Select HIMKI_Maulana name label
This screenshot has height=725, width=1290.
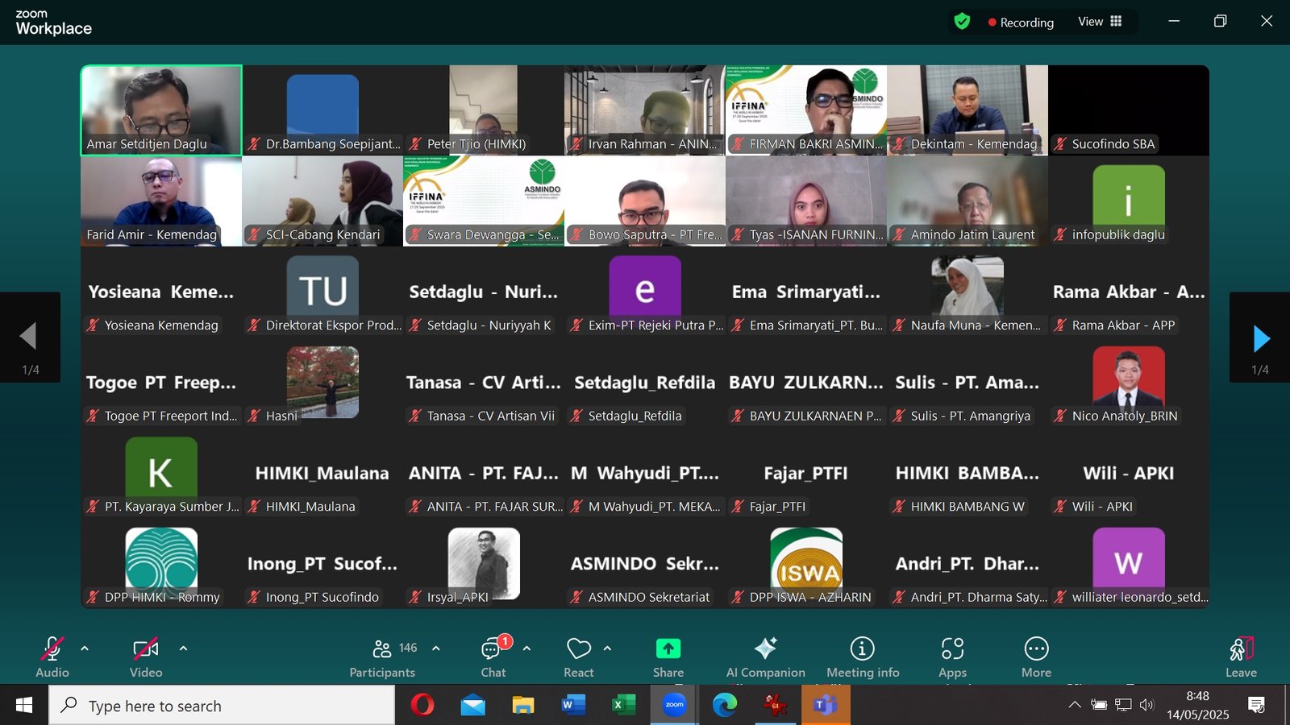(310, 507)
